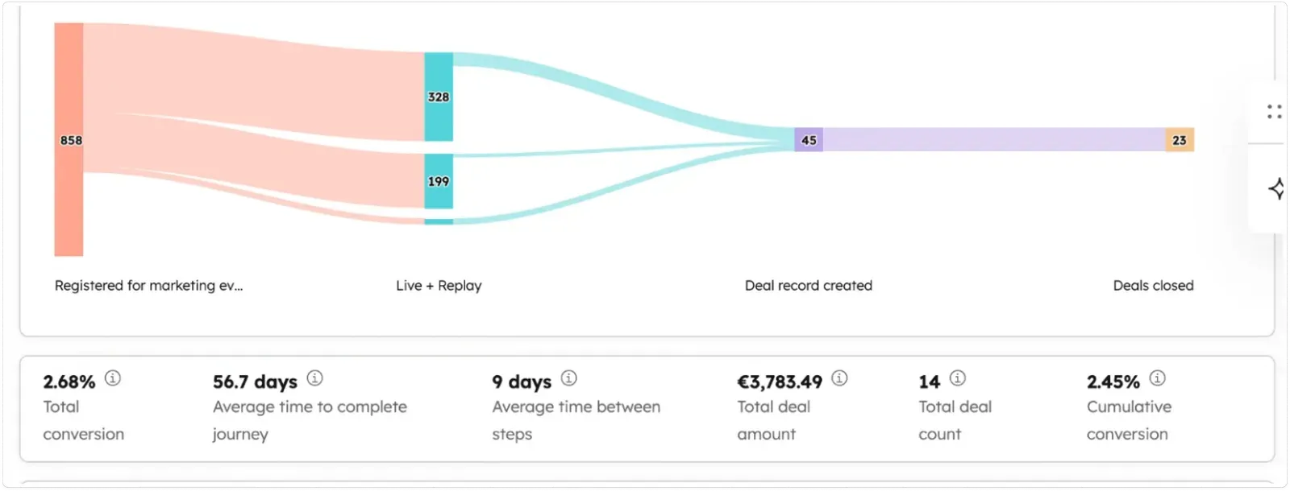Click the Total deal count info icon
This screenshot has width=1290, height=491.
coord(956,379)
